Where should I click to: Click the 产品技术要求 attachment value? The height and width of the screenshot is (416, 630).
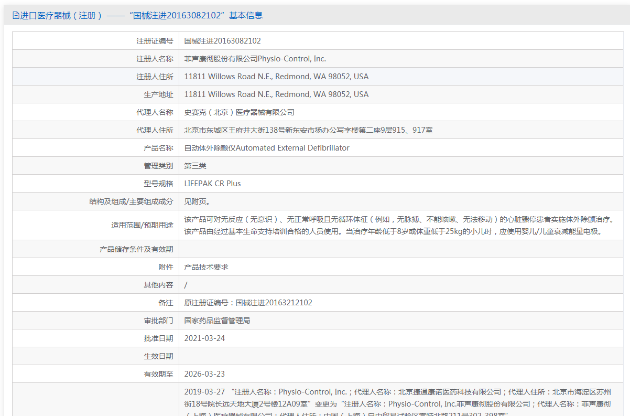pos(207,267)
